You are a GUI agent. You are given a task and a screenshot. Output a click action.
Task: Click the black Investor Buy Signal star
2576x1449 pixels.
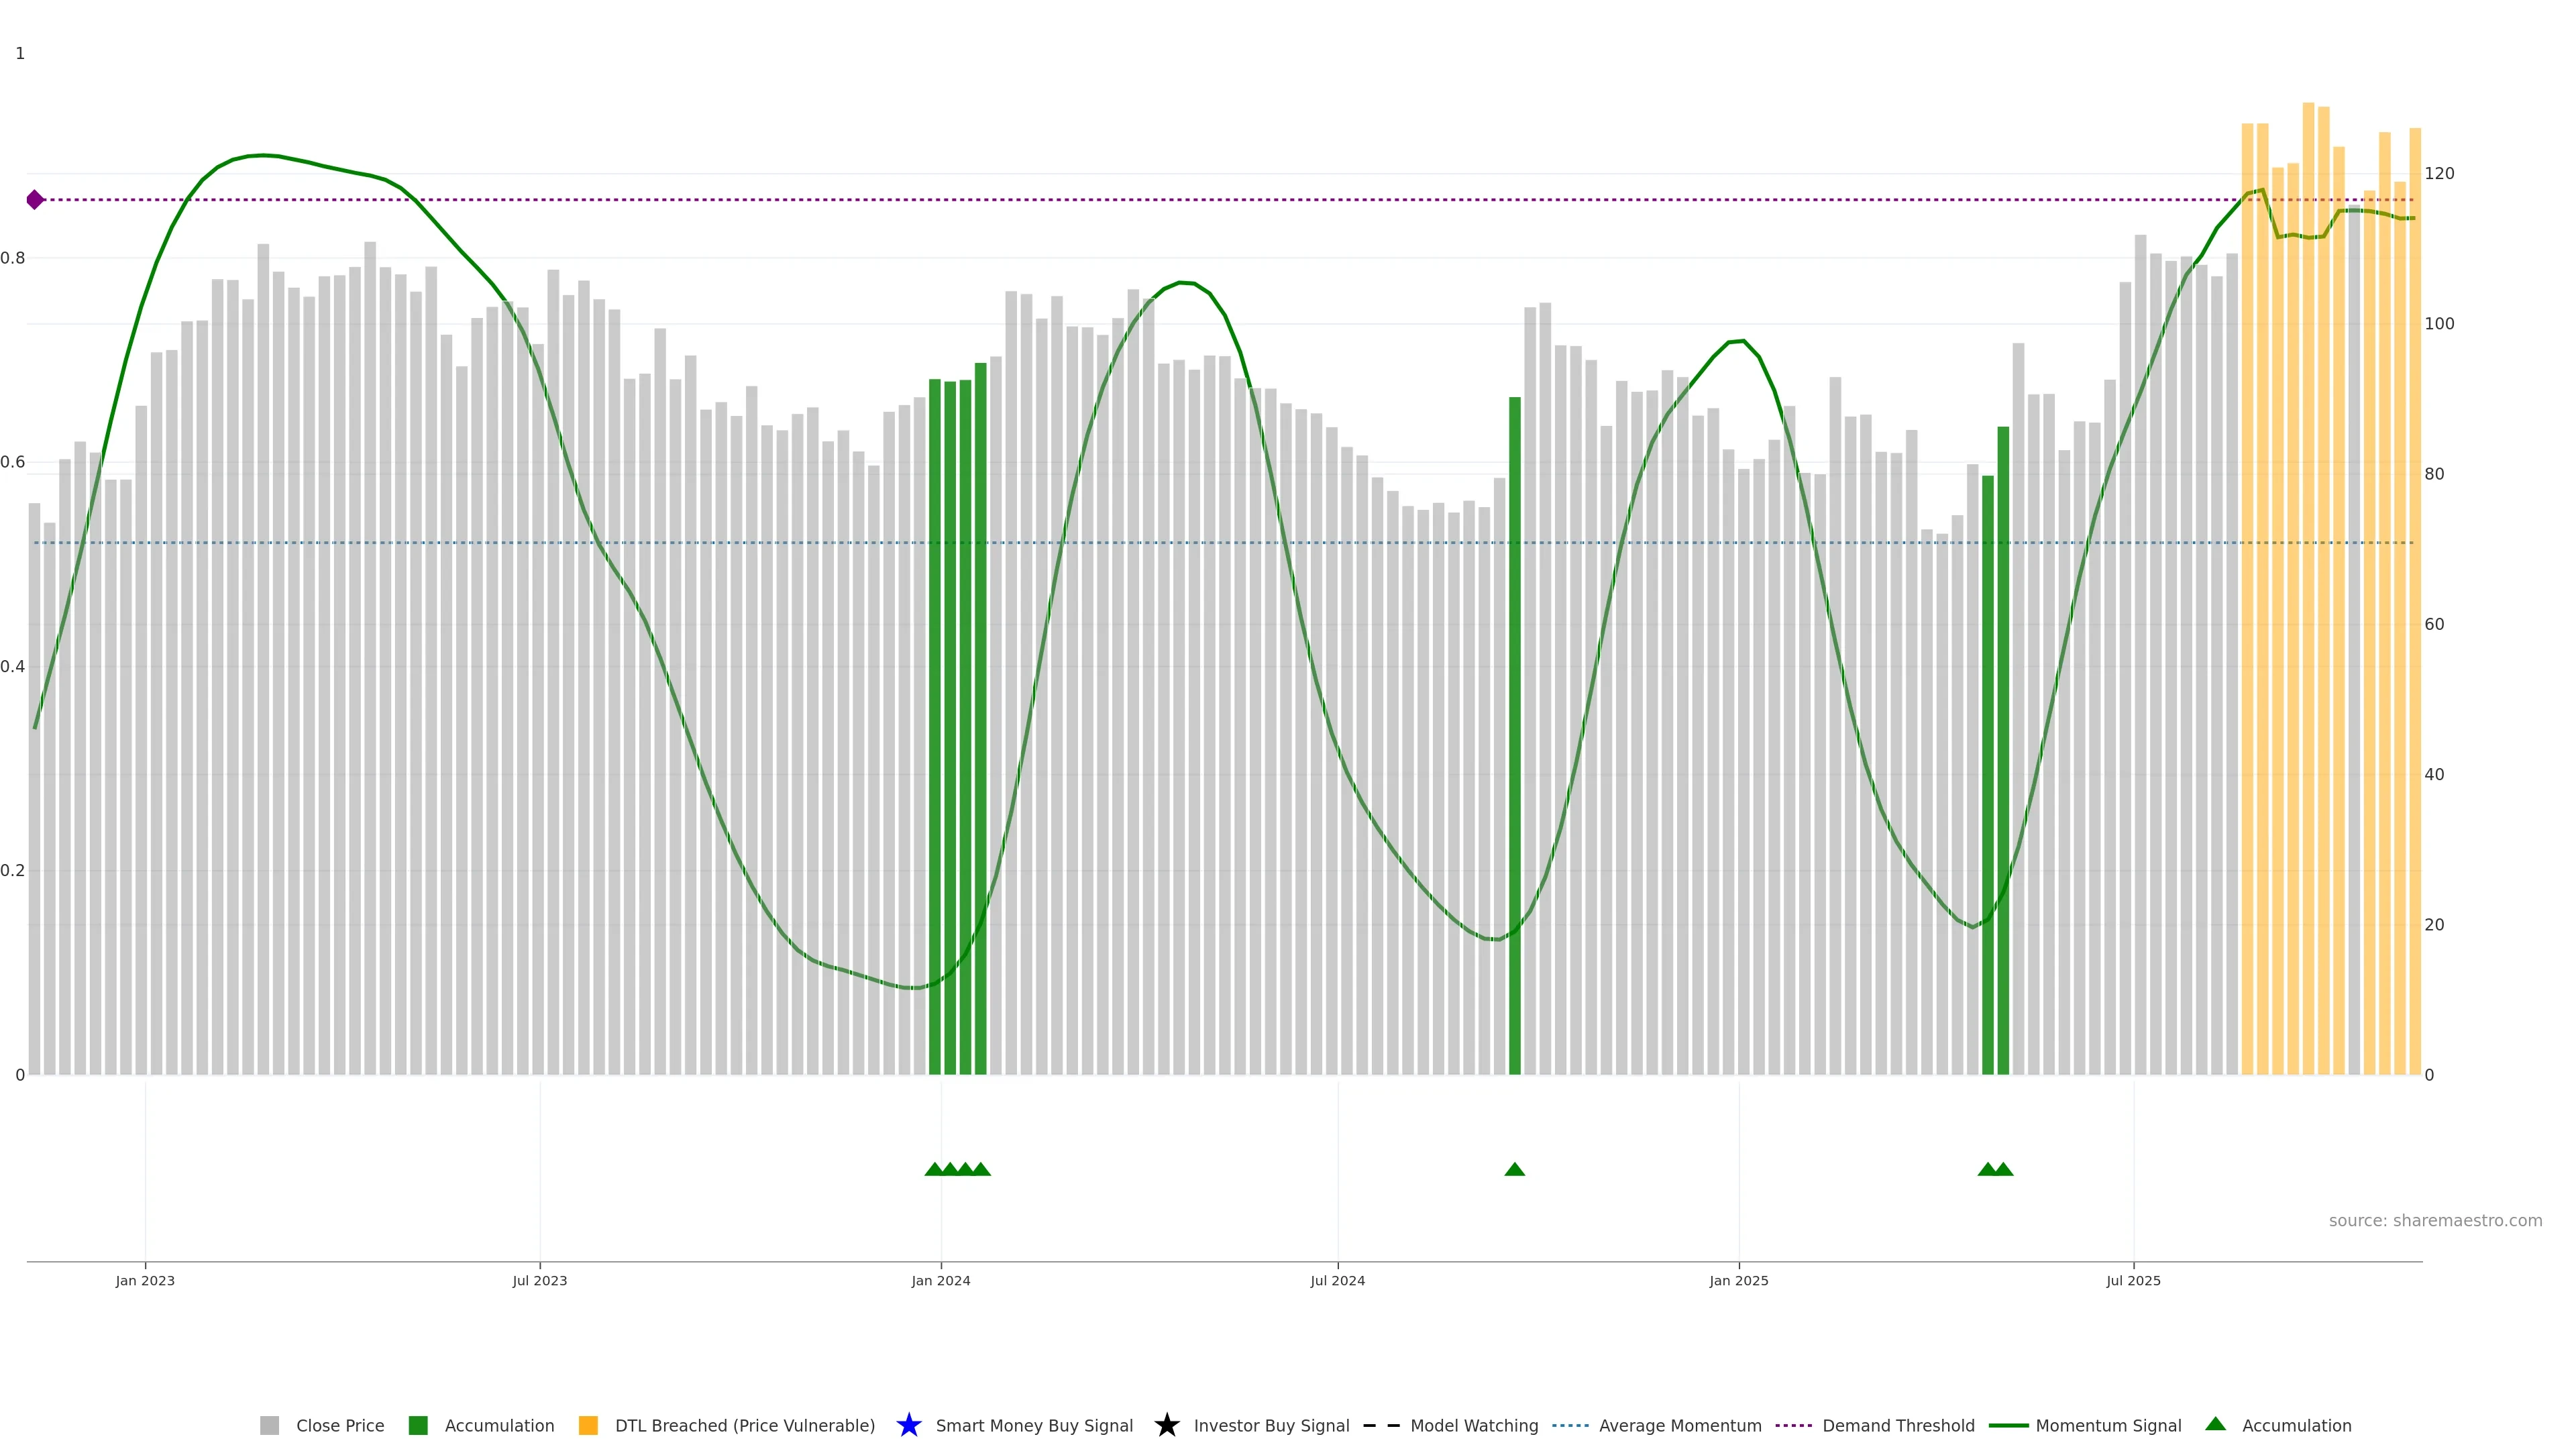(x=1167, y=1426)
